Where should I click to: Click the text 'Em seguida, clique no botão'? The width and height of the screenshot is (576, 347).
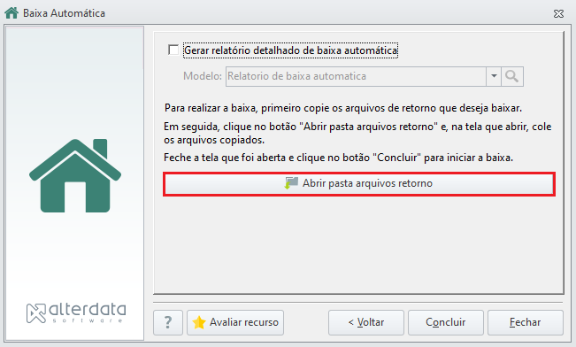coord(230,127)
